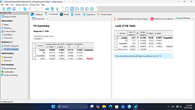195x110 pixels.
Task: Click the Copy toolbar icon
Action: click(x=25, y=9)
